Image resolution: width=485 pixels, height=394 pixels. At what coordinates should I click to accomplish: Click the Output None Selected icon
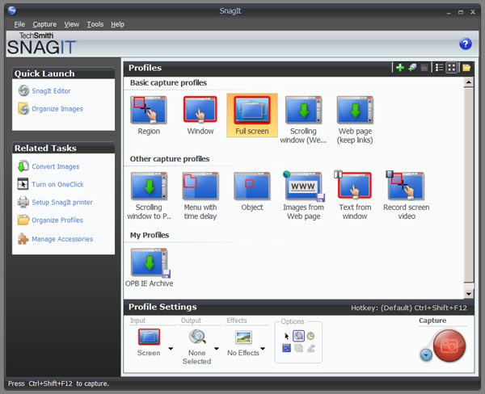pyautogui.click(x=197, y=337)
